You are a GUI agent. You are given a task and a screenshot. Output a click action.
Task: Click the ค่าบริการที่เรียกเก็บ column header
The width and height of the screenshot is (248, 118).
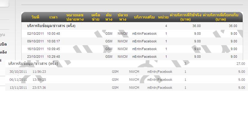(221, 17)
